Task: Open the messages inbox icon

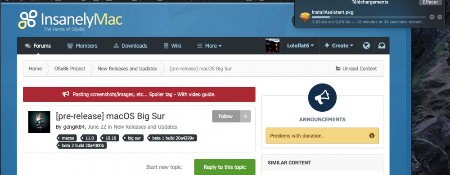Action: point(382,45)
